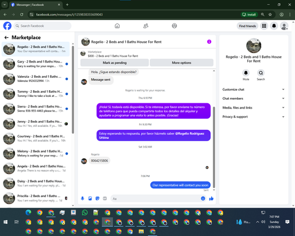Viewport: 295px width, 236px height.
Task: Open WhatsApp from the taskbar
Action: point(85,212)
